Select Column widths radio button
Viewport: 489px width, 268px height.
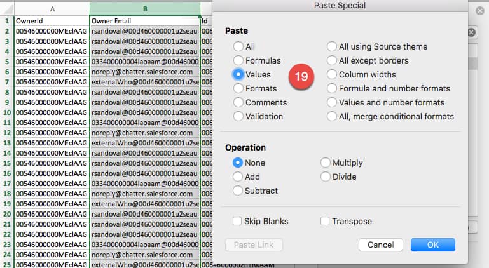332,74
